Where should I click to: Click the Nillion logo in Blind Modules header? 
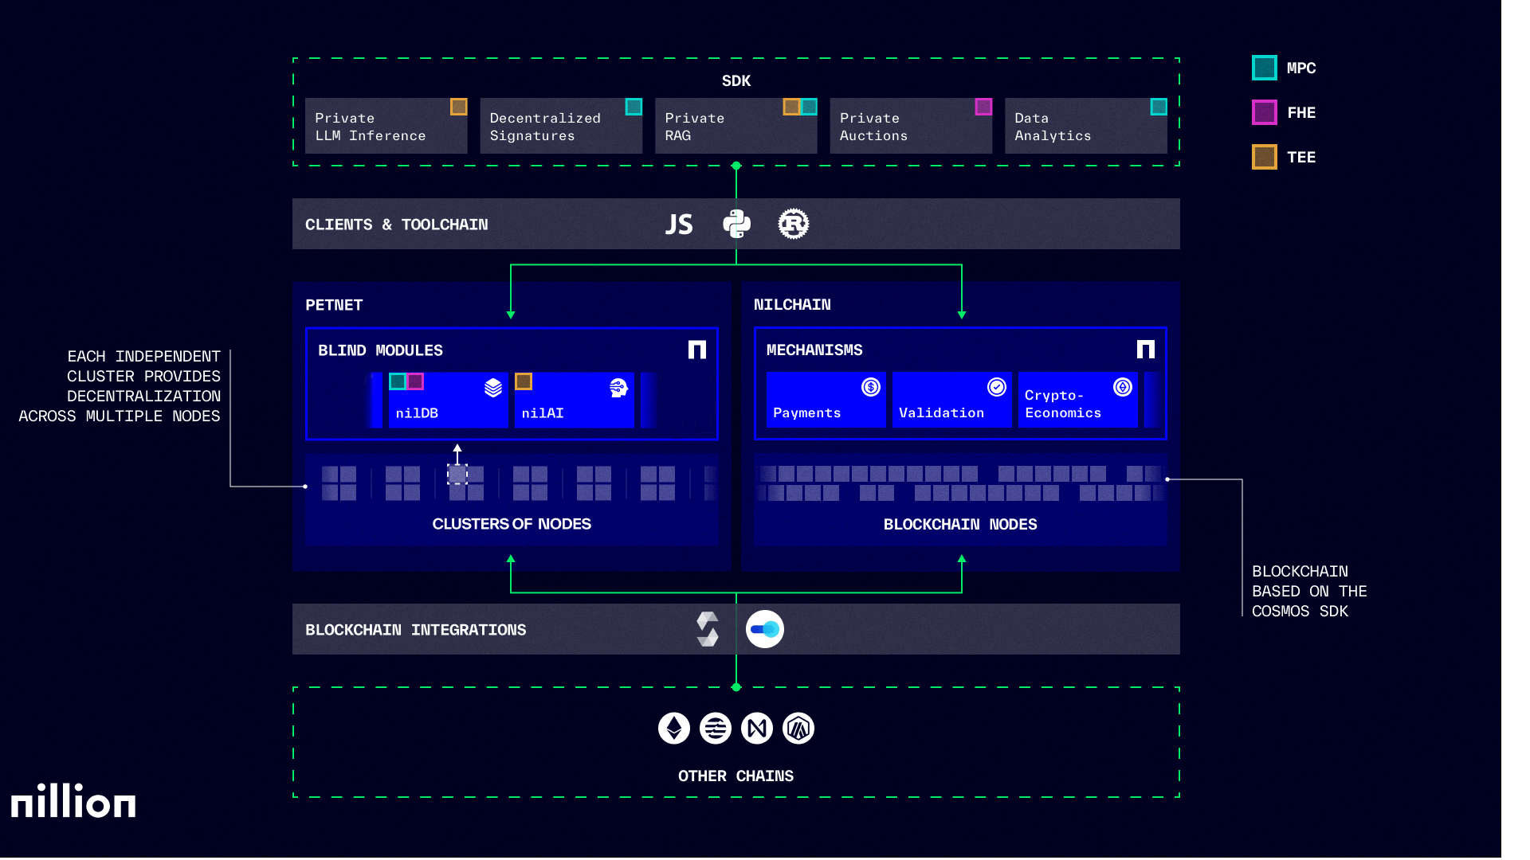(x=697, y=349)
